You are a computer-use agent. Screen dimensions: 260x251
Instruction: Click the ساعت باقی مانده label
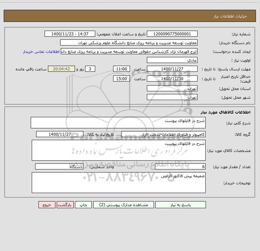pos(31,69)
